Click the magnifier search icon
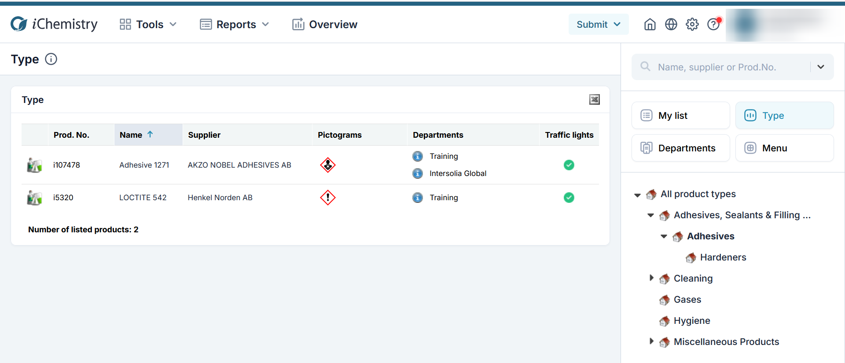Viewport: 845px width, 363px height. click(646, 66)
